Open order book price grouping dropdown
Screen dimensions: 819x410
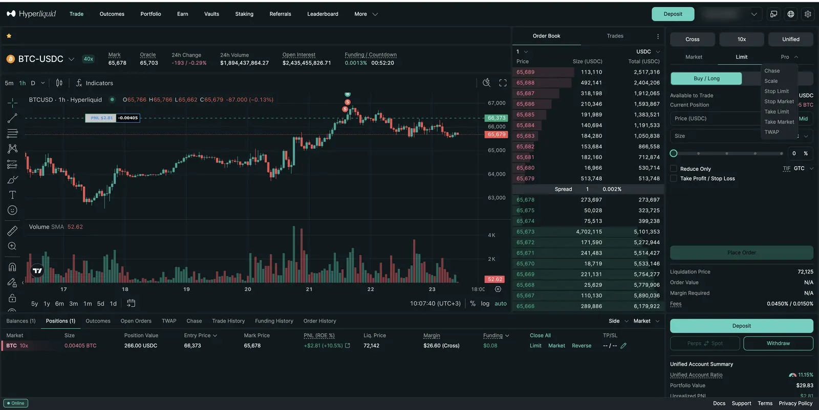pyautogui.click(x=522, y=52)
